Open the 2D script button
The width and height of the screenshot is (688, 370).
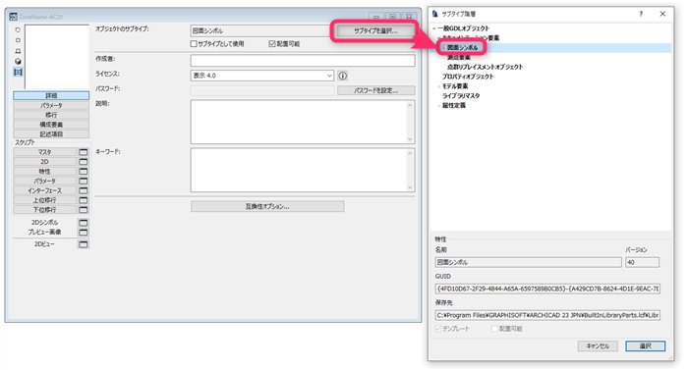(45, 162)
